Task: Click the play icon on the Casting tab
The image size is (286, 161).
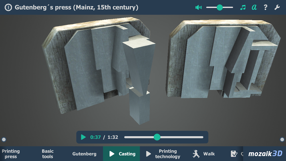Action: tap(112, 154)
